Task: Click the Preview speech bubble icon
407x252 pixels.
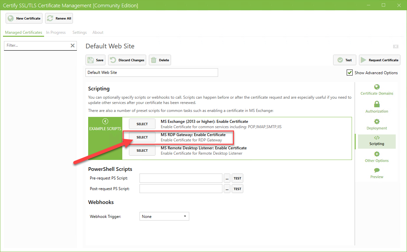Action: click(x=377, y=170)
